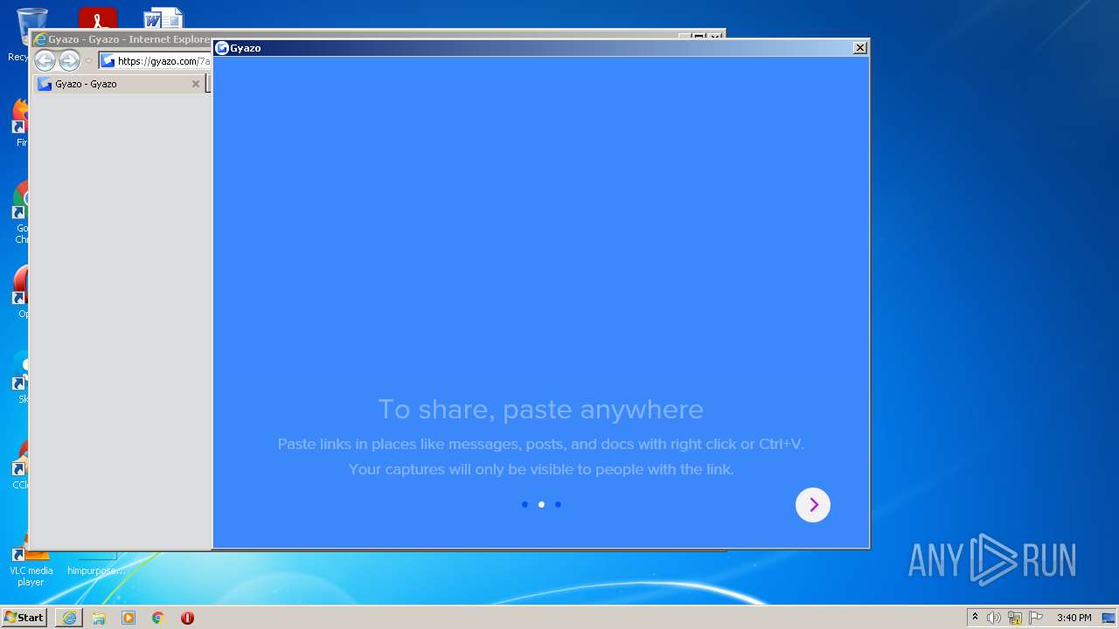
Task: Show hidden system tray icons
Action: coord(975,618)
